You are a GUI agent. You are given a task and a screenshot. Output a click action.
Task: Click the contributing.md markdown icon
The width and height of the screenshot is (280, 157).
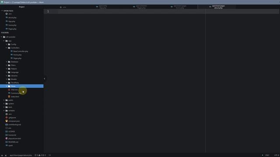[x=7, y=125]
